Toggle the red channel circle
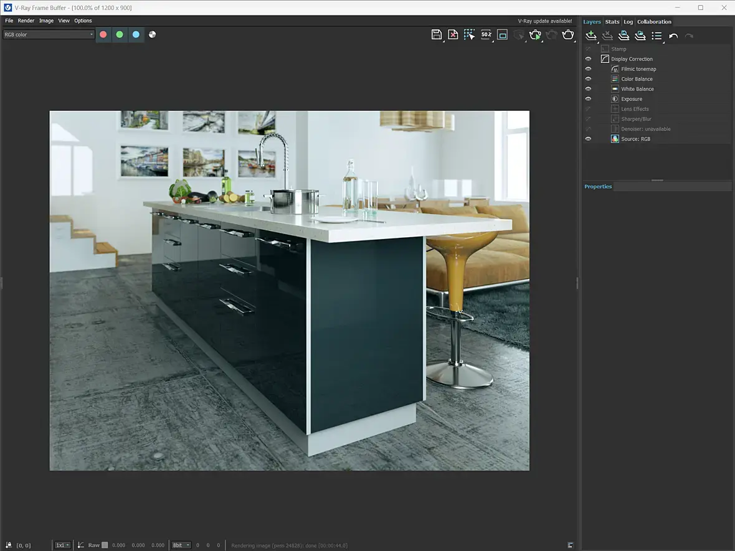 (103, 35)
